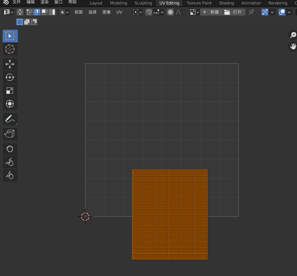
Task: Open the 帮助 menu
Action: click(x=73, y=2)
